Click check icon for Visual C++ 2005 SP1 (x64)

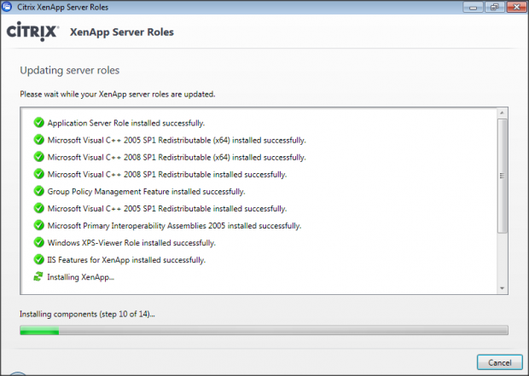pos(38,140)
